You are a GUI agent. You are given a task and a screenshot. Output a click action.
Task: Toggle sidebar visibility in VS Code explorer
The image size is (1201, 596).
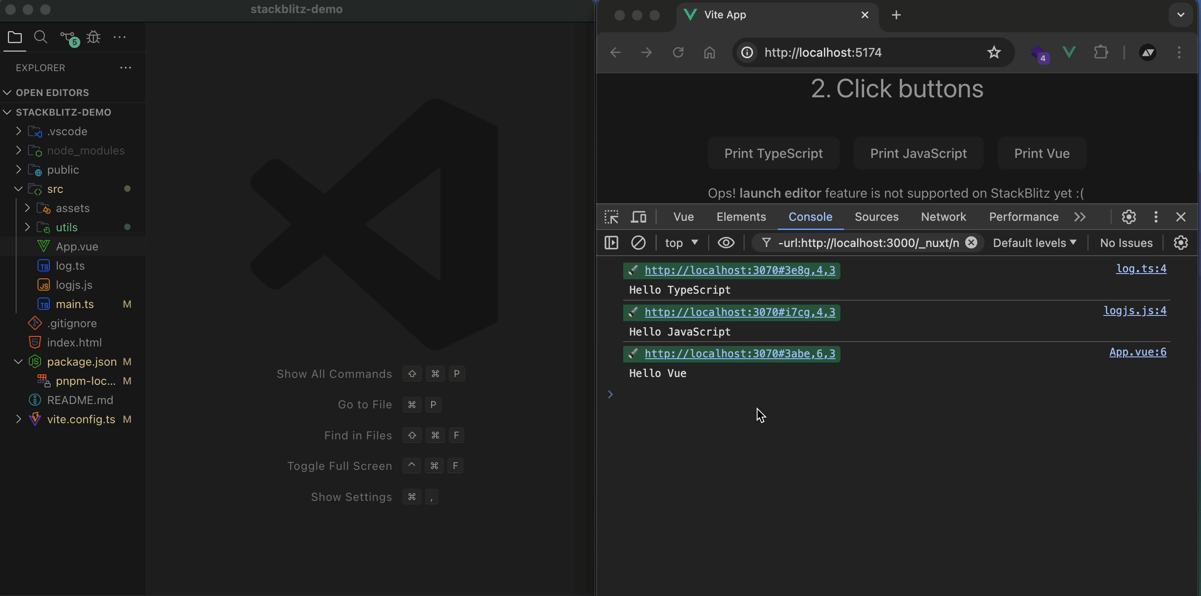click(x=14, y=37)
